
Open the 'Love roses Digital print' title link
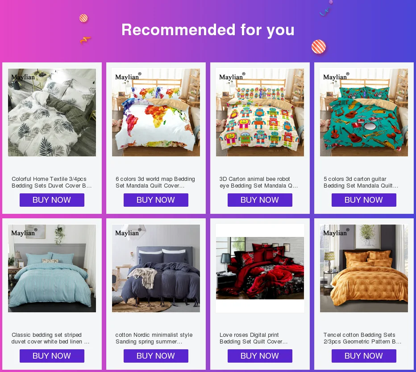click(x=254, y=338)
